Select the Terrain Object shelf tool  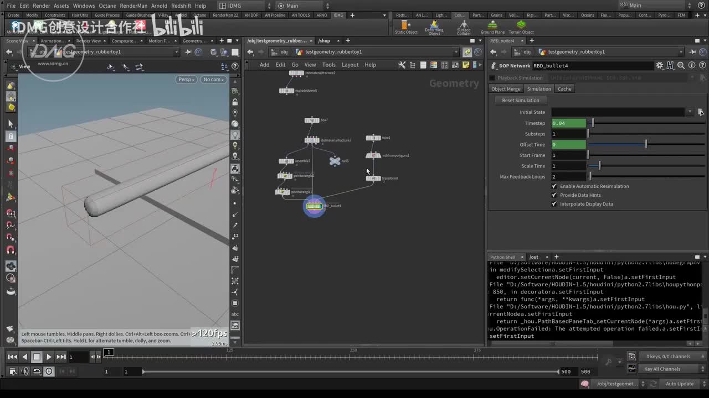[x=521, y=27]
